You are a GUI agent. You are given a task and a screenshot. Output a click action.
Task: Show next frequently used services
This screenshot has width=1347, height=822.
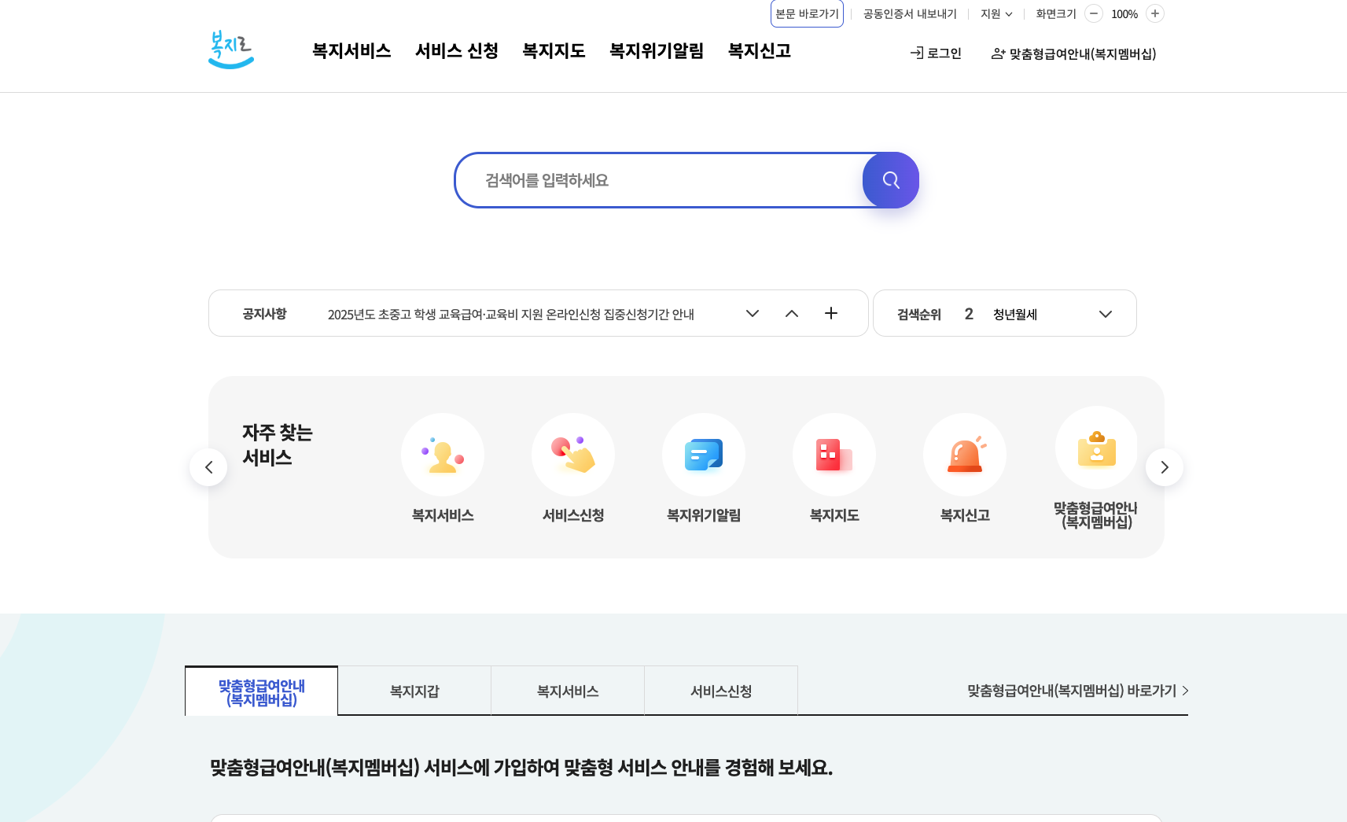pos(1165,467)
